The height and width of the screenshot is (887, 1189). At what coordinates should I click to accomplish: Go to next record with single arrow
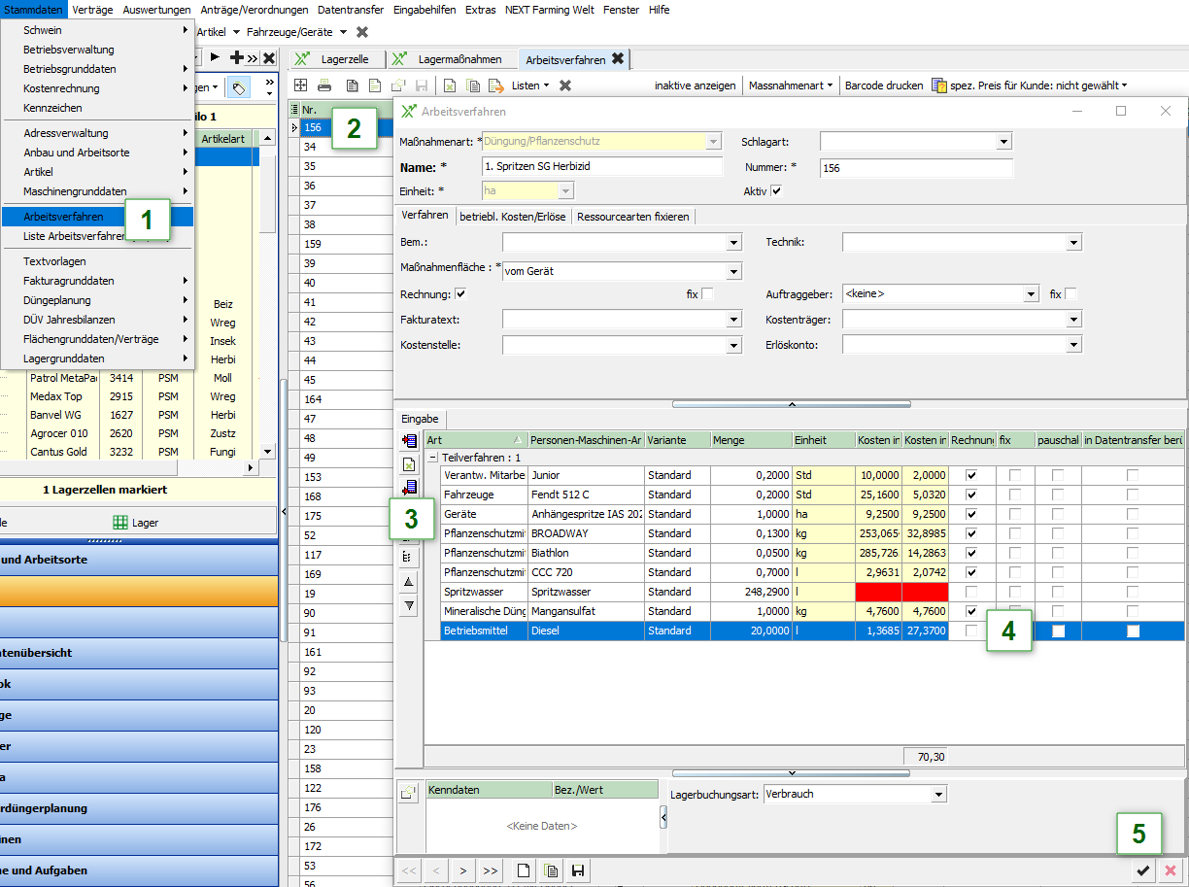(x=463, y=871)
